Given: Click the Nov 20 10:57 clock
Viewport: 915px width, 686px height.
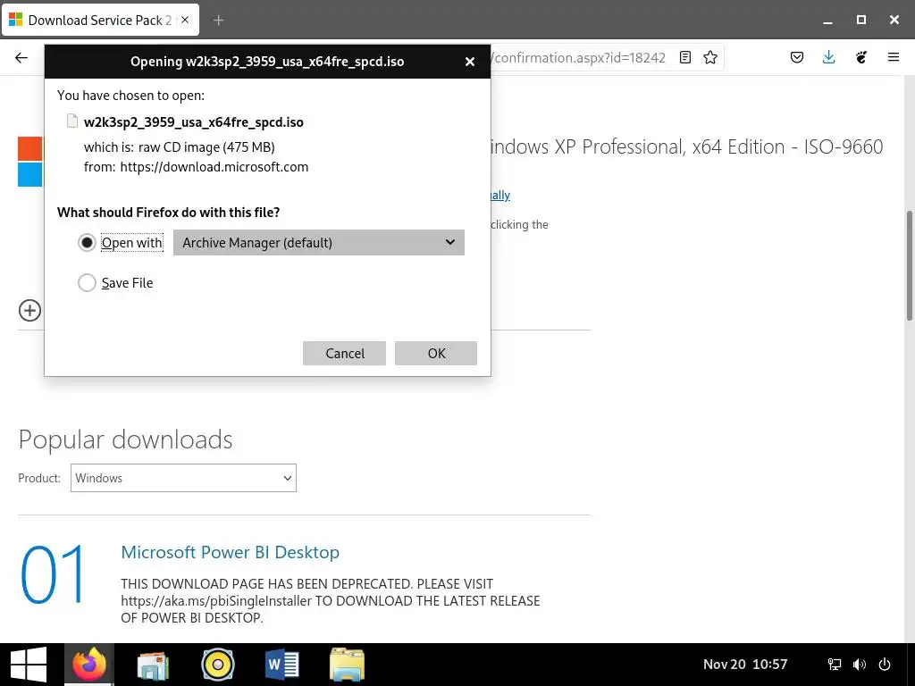Looking at the screenshot, I should (x=745, y=665).
